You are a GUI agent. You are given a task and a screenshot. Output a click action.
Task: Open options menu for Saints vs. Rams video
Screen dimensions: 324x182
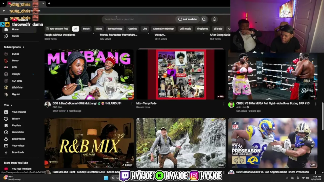(x=316, y=172)
